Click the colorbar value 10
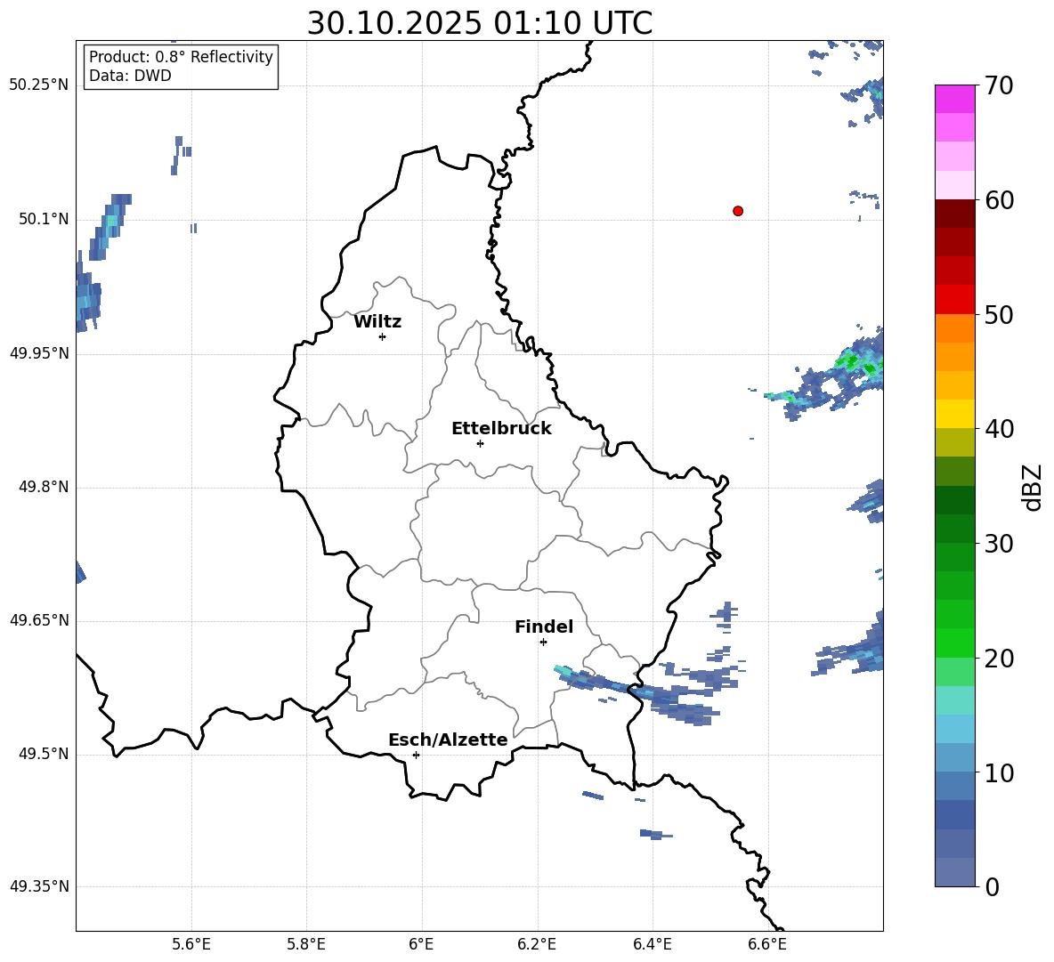 coord(999,772)
